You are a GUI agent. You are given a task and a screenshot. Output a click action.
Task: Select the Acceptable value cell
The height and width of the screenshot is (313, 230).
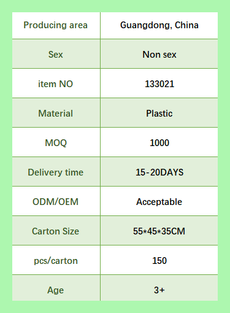click(x=159, y=201)
